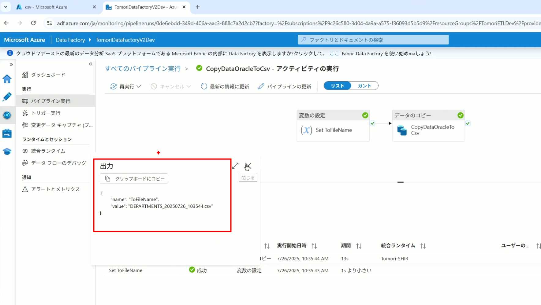Collapse the monitoring side menu
Image resolution: width=541 pixels, height=305 pixels.
tap(90, 64)
